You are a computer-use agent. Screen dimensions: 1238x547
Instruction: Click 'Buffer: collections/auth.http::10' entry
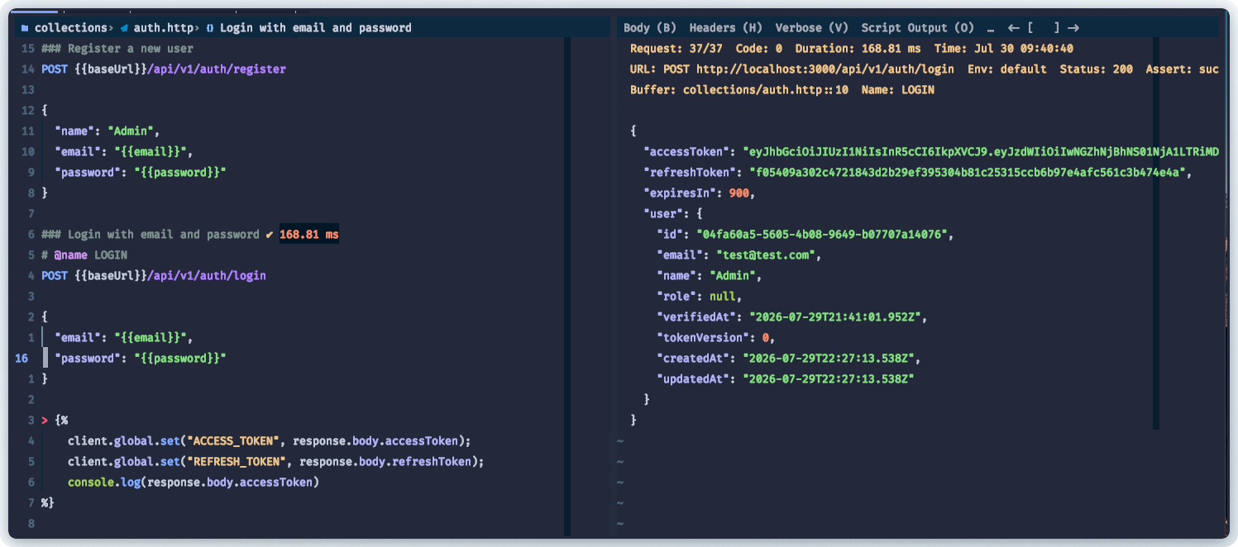(739, 90)
